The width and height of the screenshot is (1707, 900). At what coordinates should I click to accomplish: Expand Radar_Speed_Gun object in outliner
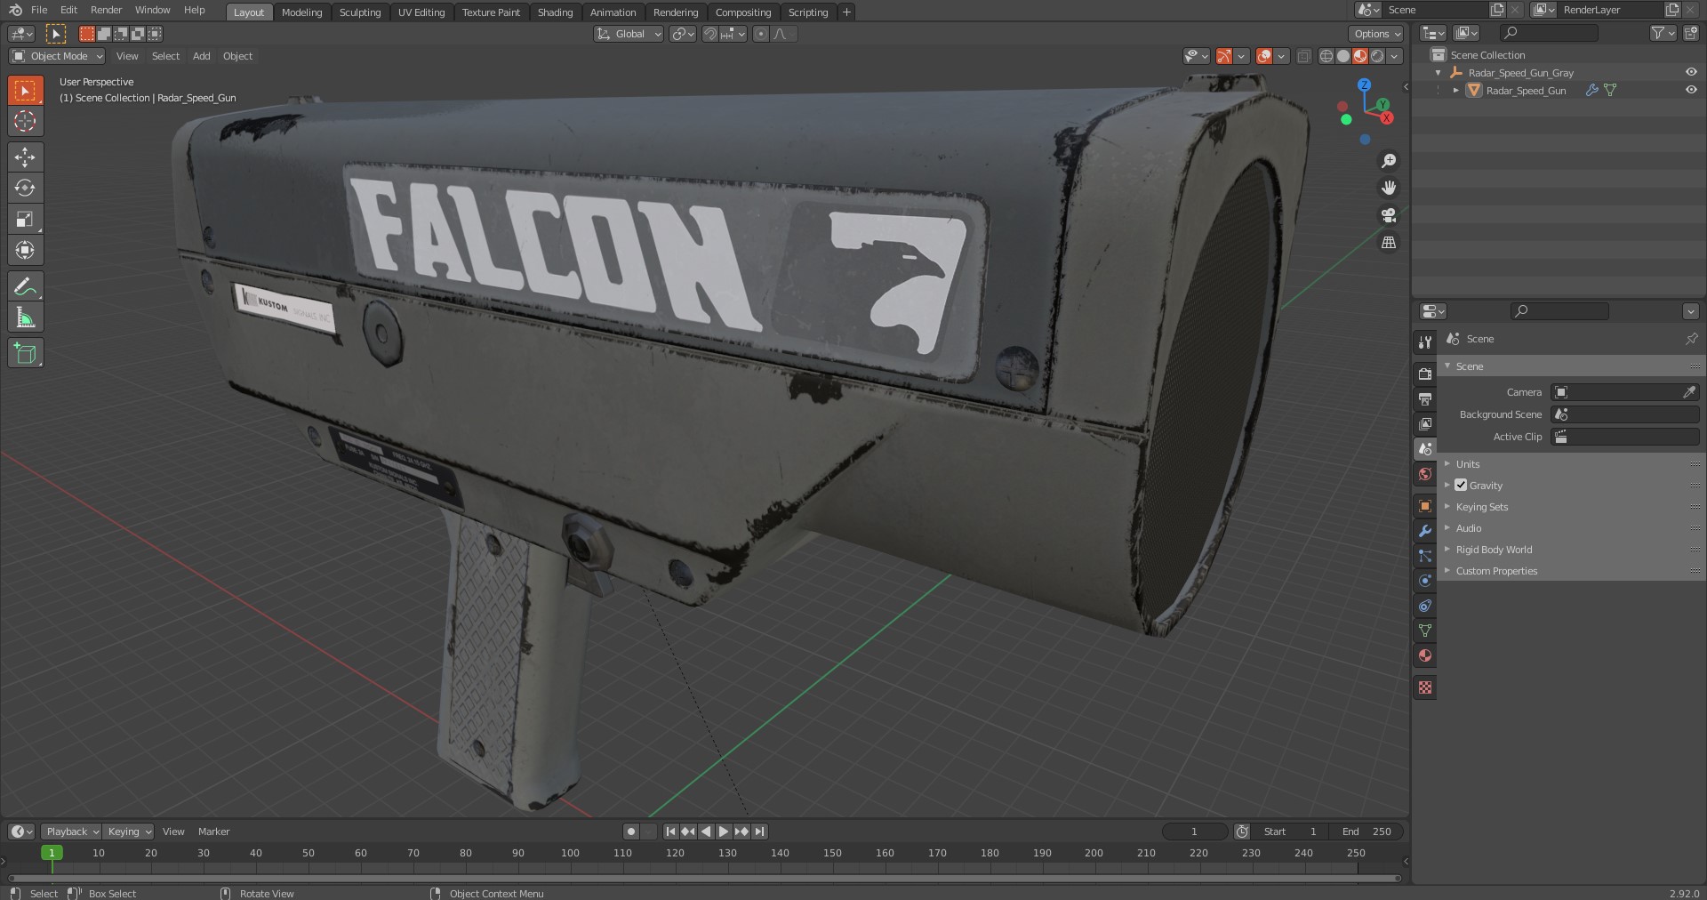pyautogui.click(x=1455, y=90)
